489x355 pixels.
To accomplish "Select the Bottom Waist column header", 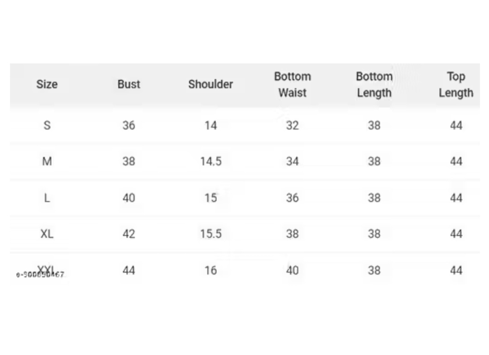I will tap(292, 85).
